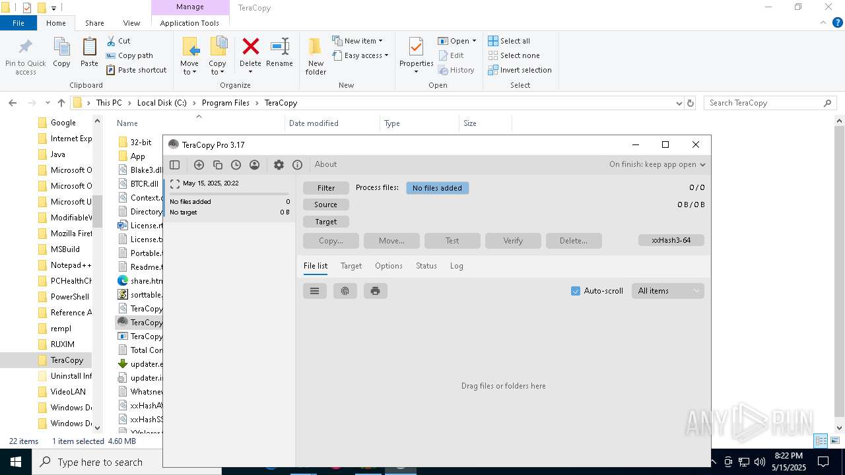Open the All items filter dropdown
The height and width of the screenshot is (475, 845).
point(668,291)
